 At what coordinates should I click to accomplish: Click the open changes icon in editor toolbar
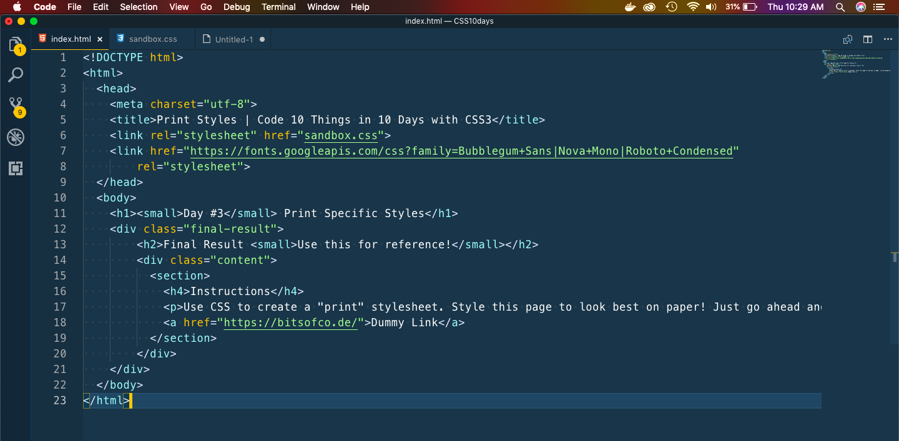click(x=848, y=39)
